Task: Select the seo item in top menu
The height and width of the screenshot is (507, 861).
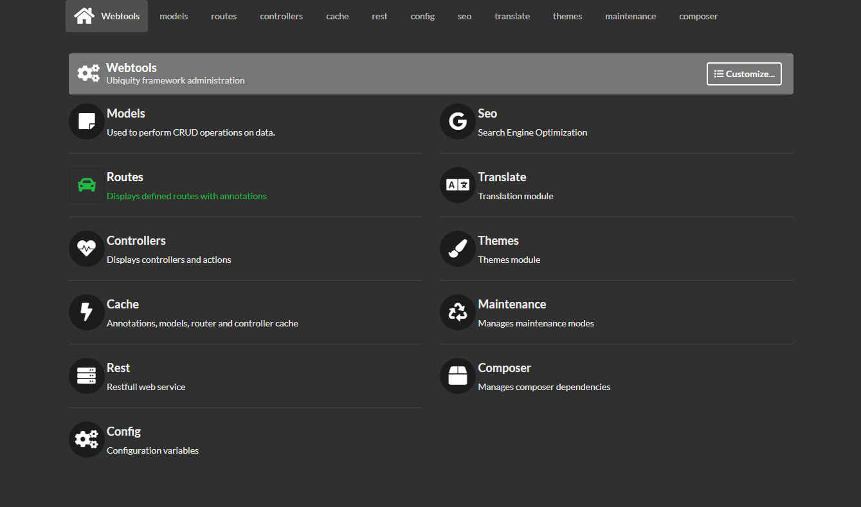Action: pos(464,16)
